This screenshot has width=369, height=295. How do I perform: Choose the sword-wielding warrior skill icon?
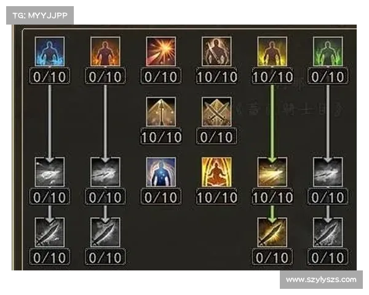(x=216, y=52)
